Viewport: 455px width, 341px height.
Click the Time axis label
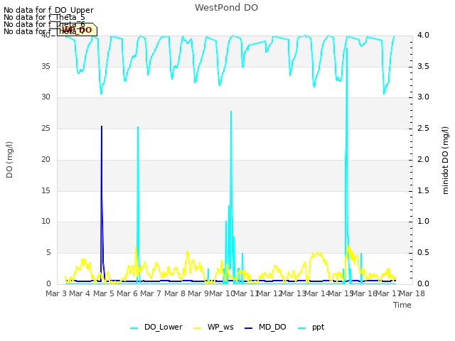point(402,305)
